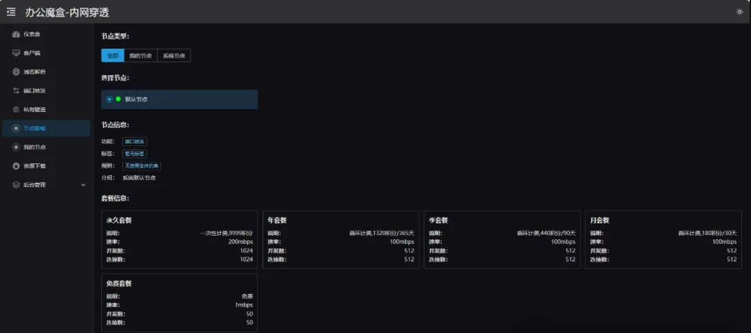Screen dimensions: 751x333
Task: Toggle the hamburger sidebar menu
Action: click(11, 12)
